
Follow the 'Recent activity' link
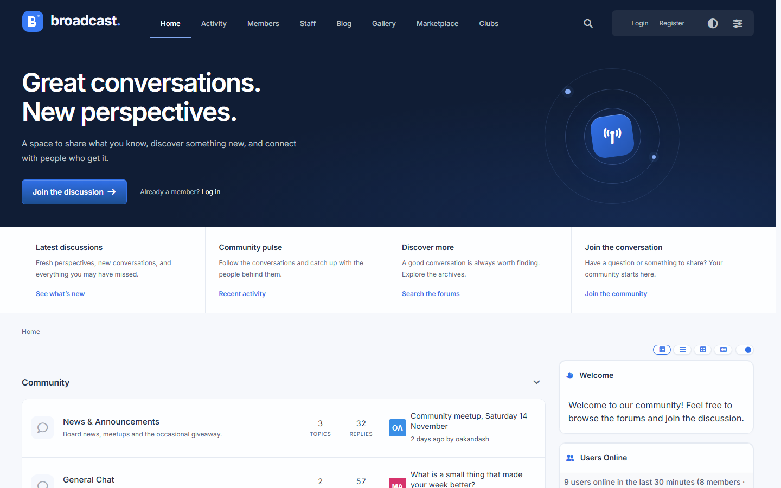coord(242,294)
